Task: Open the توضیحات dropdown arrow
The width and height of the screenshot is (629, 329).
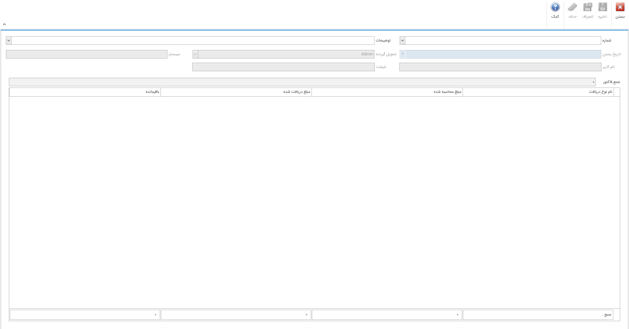Action: (x=9, y=41)
